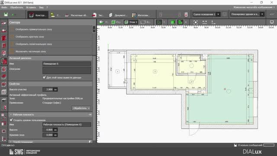Image resolution: width=277 pixels, height=156 pixels.
Task: Toggle 'Создать уровни пользования' checkbox
Action: click(x=11, y=120)
